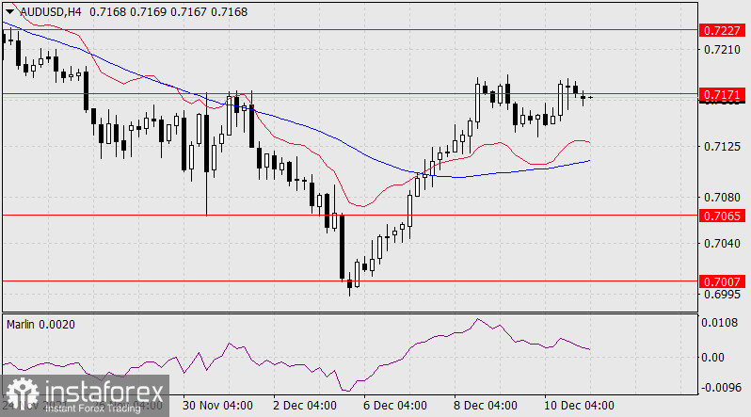Viewport: 751px width, 417px height.
Task: Select the OHLC values 0.7168 0.7169 0.7167 0.7168
Action: 168,12
